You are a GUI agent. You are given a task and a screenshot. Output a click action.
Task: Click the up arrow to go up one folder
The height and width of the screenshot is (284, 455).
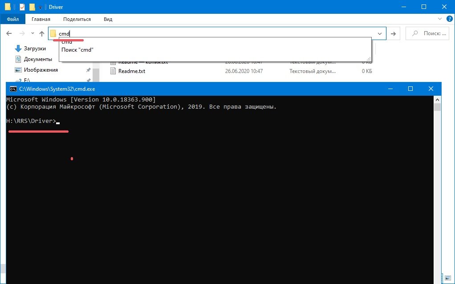pyautogui.click(x=41, y=33)
